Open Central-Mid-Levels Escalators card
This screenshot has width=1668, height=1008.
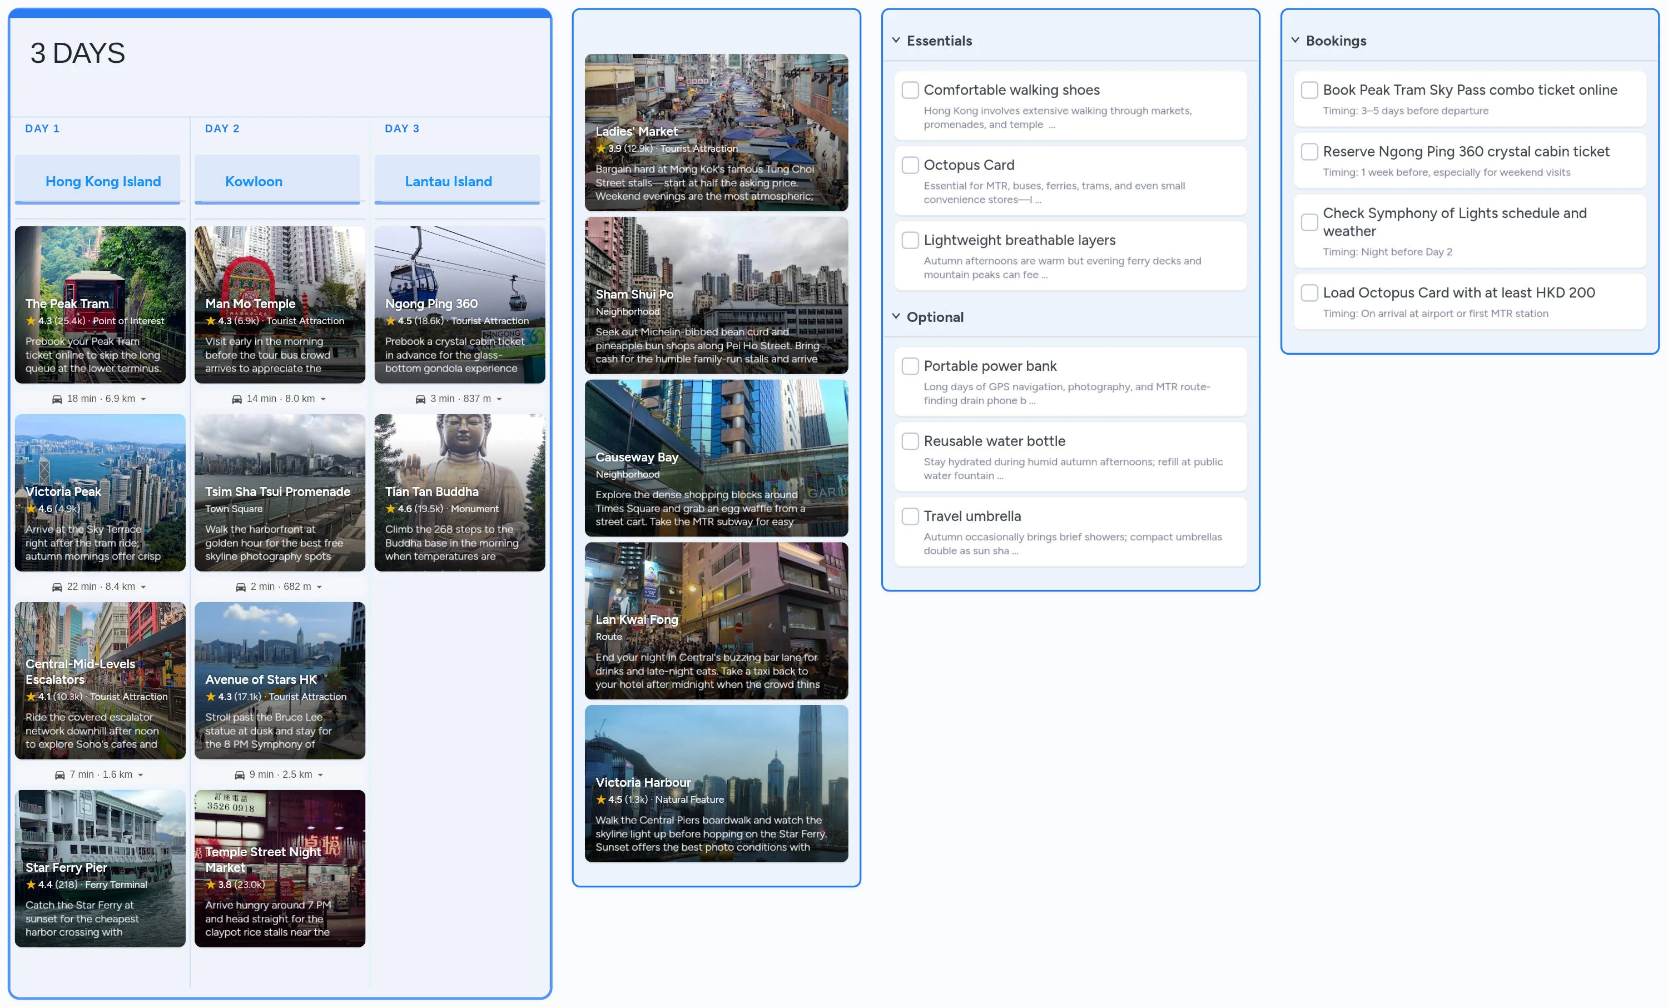tap(100, 681)
